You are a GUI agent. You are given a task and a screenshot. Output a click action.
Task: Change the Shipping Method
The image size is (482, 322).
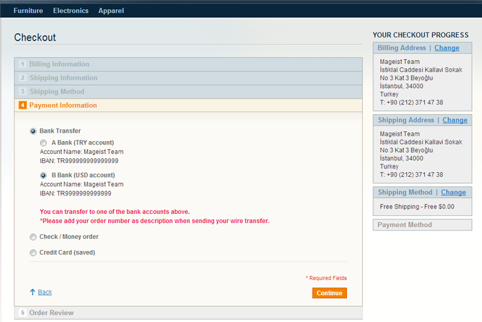tap(453, 193)
